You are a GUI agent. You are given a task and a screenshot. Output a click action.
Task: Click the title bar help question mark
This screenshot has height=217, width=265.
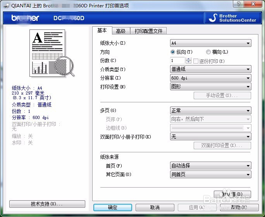(x=239, y=4)
